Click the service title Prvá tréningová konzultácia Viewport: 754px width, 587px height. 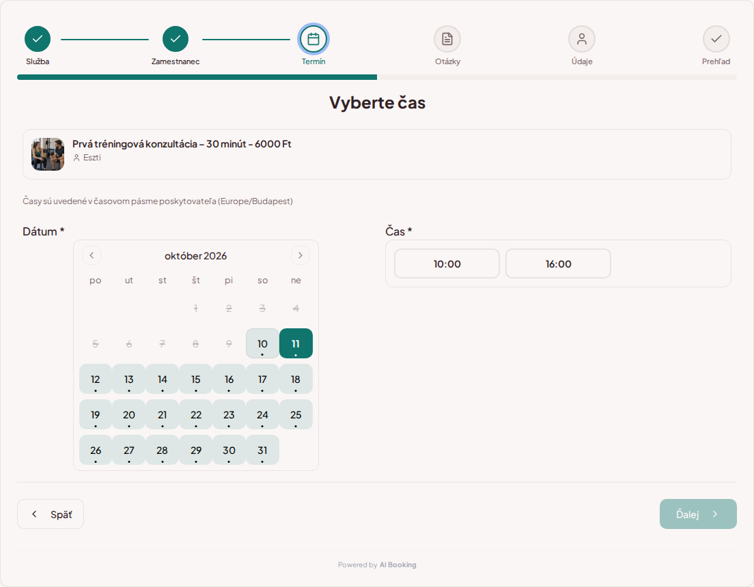tap(182, 144)
